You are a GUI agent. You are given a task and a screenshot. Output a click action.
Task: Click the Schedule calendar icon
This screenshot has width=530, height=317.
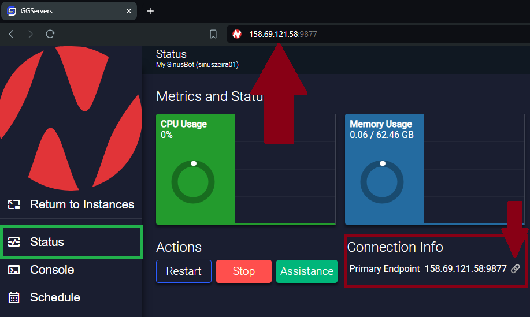(x=14, y=297)
